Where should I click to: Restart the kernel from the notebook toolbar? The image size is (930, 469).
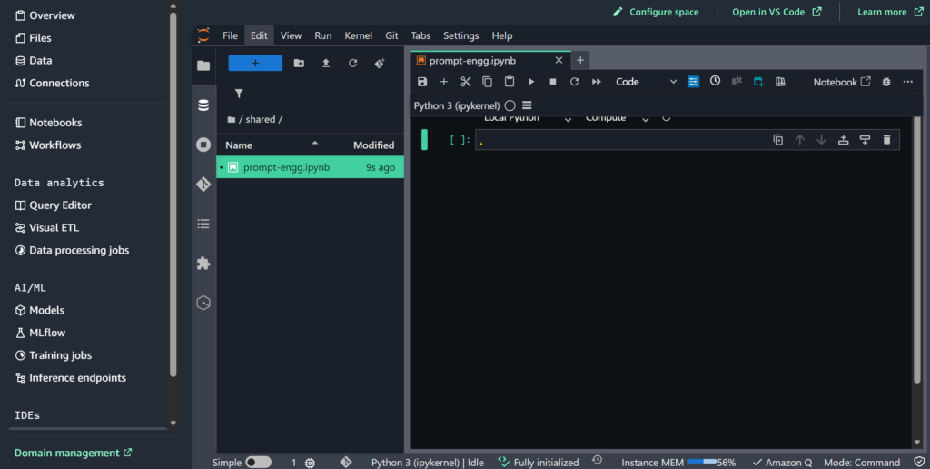574,82
